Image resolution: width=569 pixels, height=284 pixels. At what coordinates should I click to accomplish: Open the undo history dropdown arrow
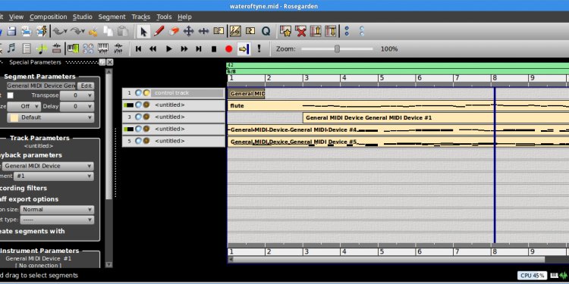[x=65, y=32]
